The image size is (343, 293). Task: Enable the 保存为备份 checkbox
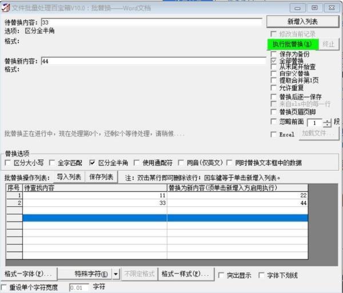tap(274, 54)
